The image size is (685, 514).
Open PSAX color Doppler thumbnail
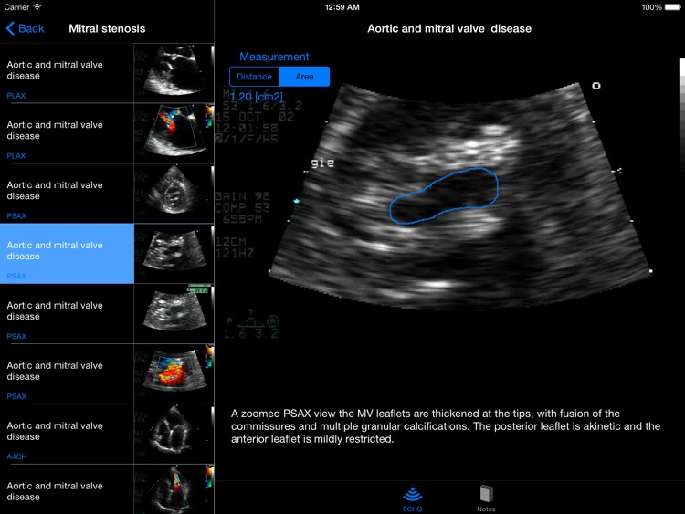pyautogui.click(x=174, y=373)
